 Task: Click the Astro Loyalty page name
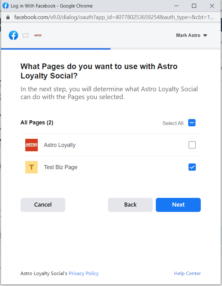pos(60,145)
